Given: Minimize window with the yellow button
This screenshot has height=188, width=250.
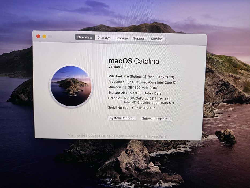Looking at the screenshot, I should point(44,37).
